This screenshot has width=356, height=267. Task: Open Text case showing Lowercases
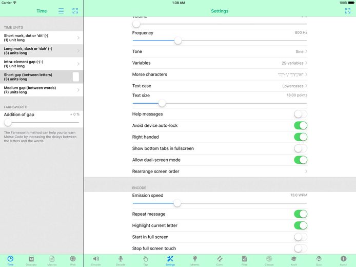click(220, 86)
